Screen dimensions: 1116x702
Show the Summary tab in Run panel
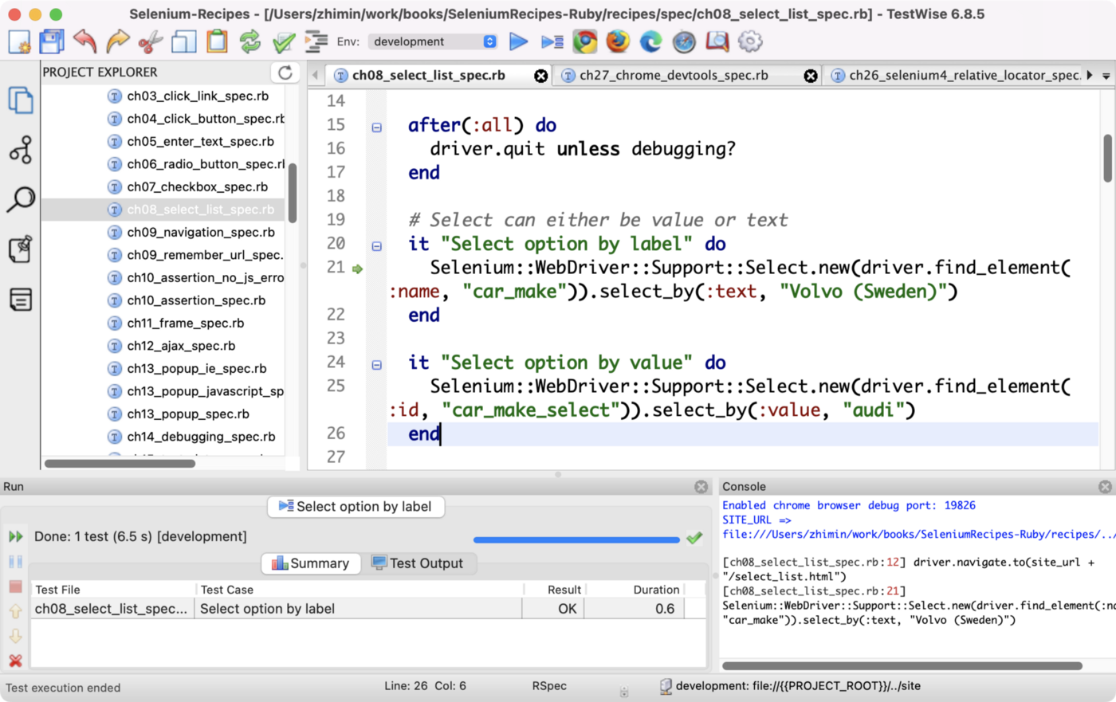pos(311,563)
